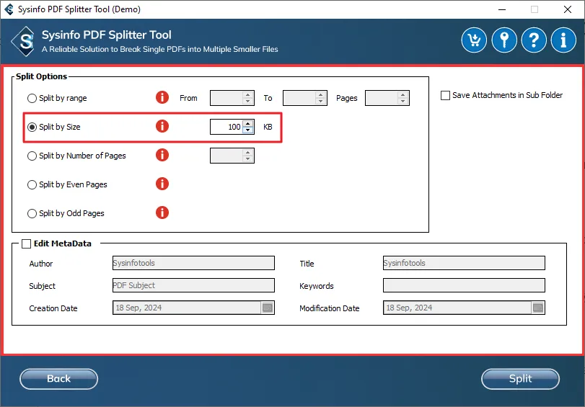This screenshot has width=585, height=407.
Task: Select the Split by Odd Pages option
Action: [x=32, y=213]
